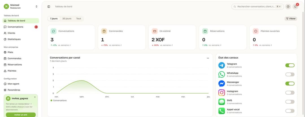Open the three-dot menu of Conversations par canal
Screen dimensions: 305x117
tap(208, 58)
